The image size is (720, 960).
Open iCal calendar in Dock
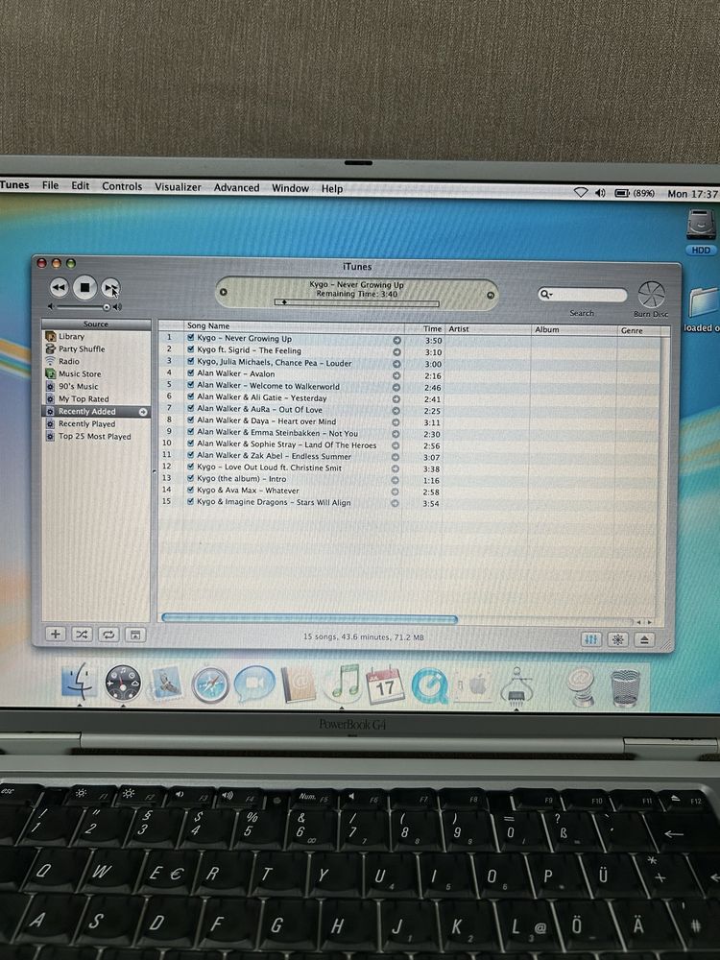tap(385, 685)
